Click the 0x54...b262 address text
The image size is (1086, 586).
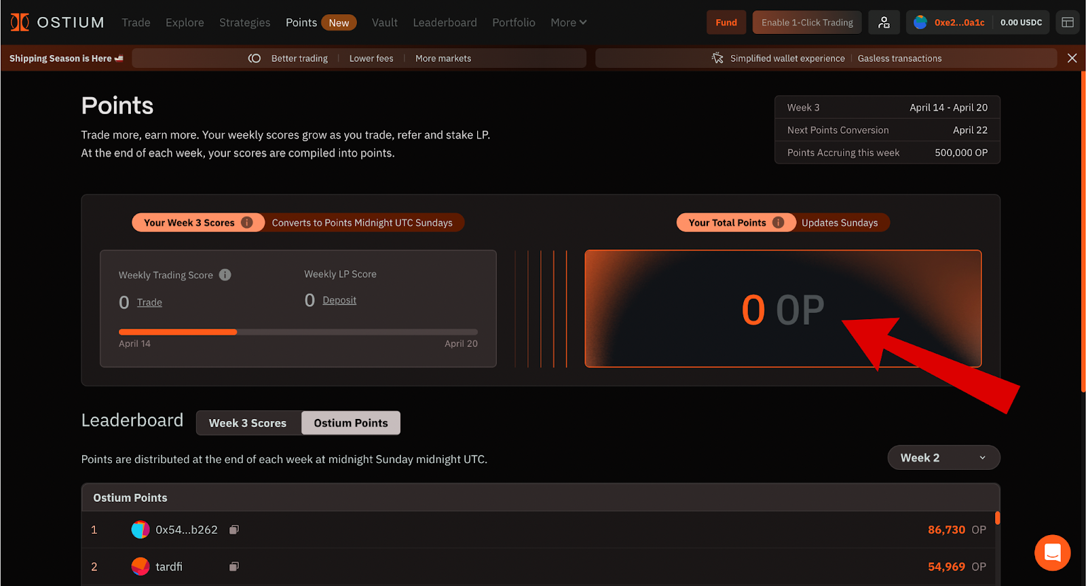point(187,530)
